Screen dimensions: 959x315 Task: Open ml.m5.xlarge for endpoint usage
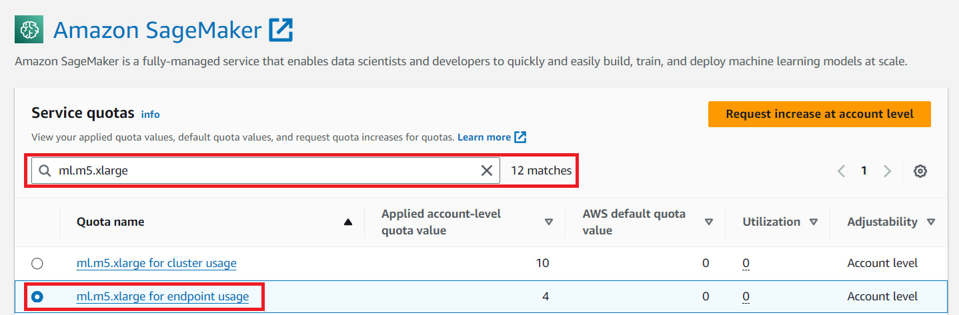point(163,296)
